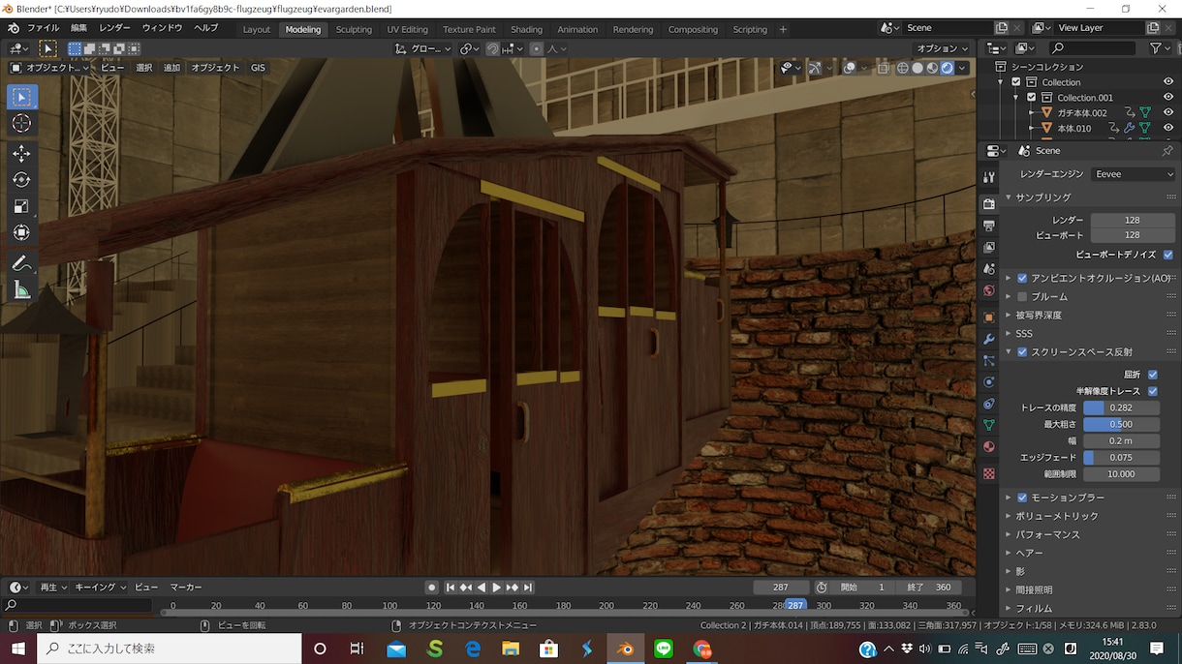Open the Output properties tab icon
Image resolution: width=1182 pixels, height=664 pixels.
(x=988, y=226)
